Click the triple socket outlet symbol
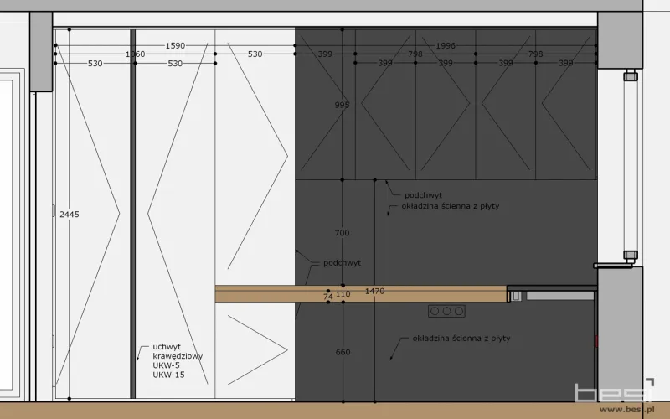 pos(446,311)
